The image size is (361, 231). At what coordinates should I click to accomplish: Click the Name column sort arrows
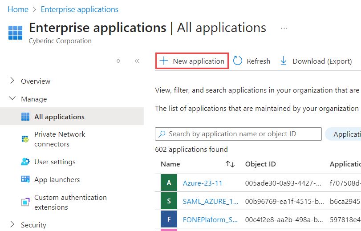point(230,164)
